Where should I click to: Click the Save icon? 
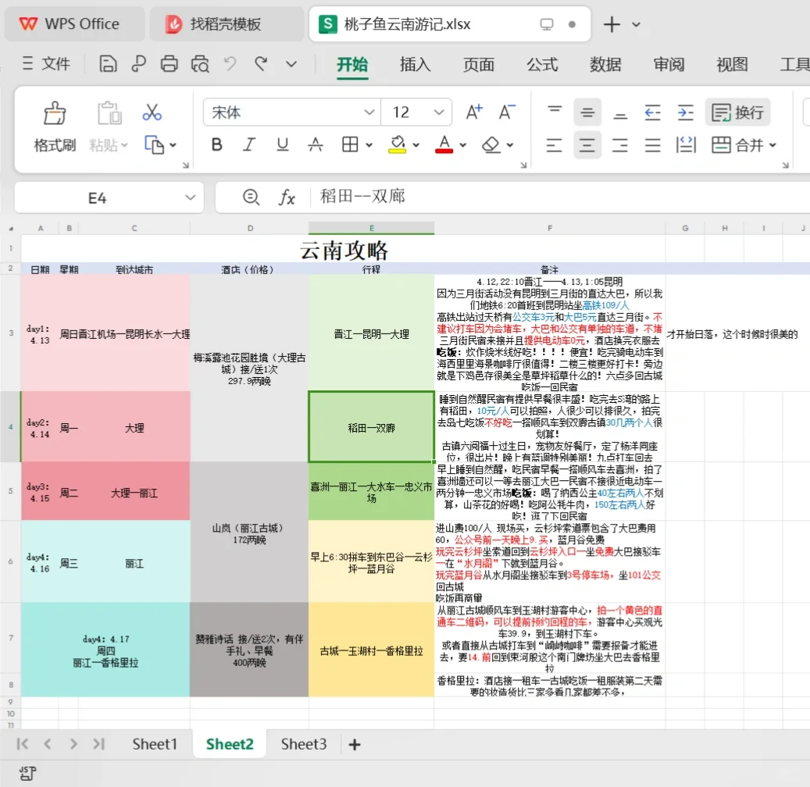108,64
